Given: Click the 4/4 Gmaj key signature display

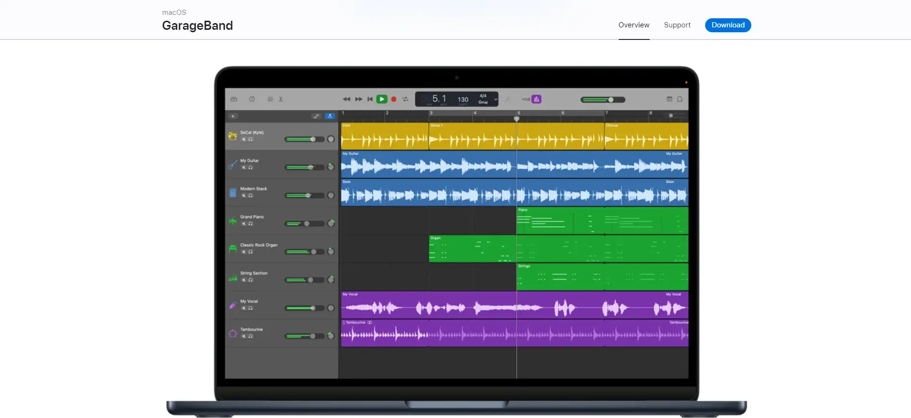Looking at the screenshot, I should [483, 99].
